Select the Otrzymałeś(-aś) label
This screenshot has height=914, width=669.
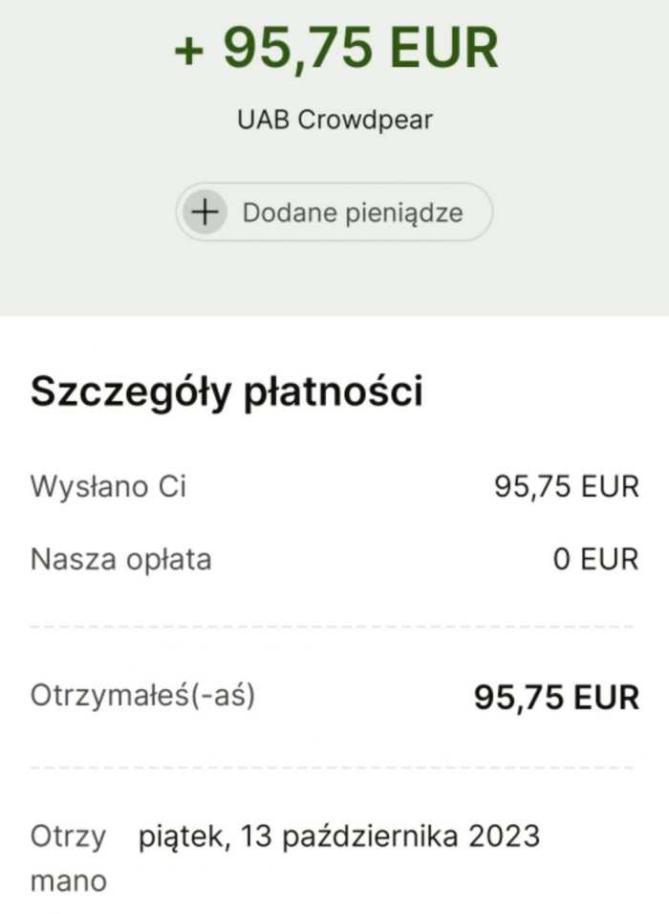(142, 696)
